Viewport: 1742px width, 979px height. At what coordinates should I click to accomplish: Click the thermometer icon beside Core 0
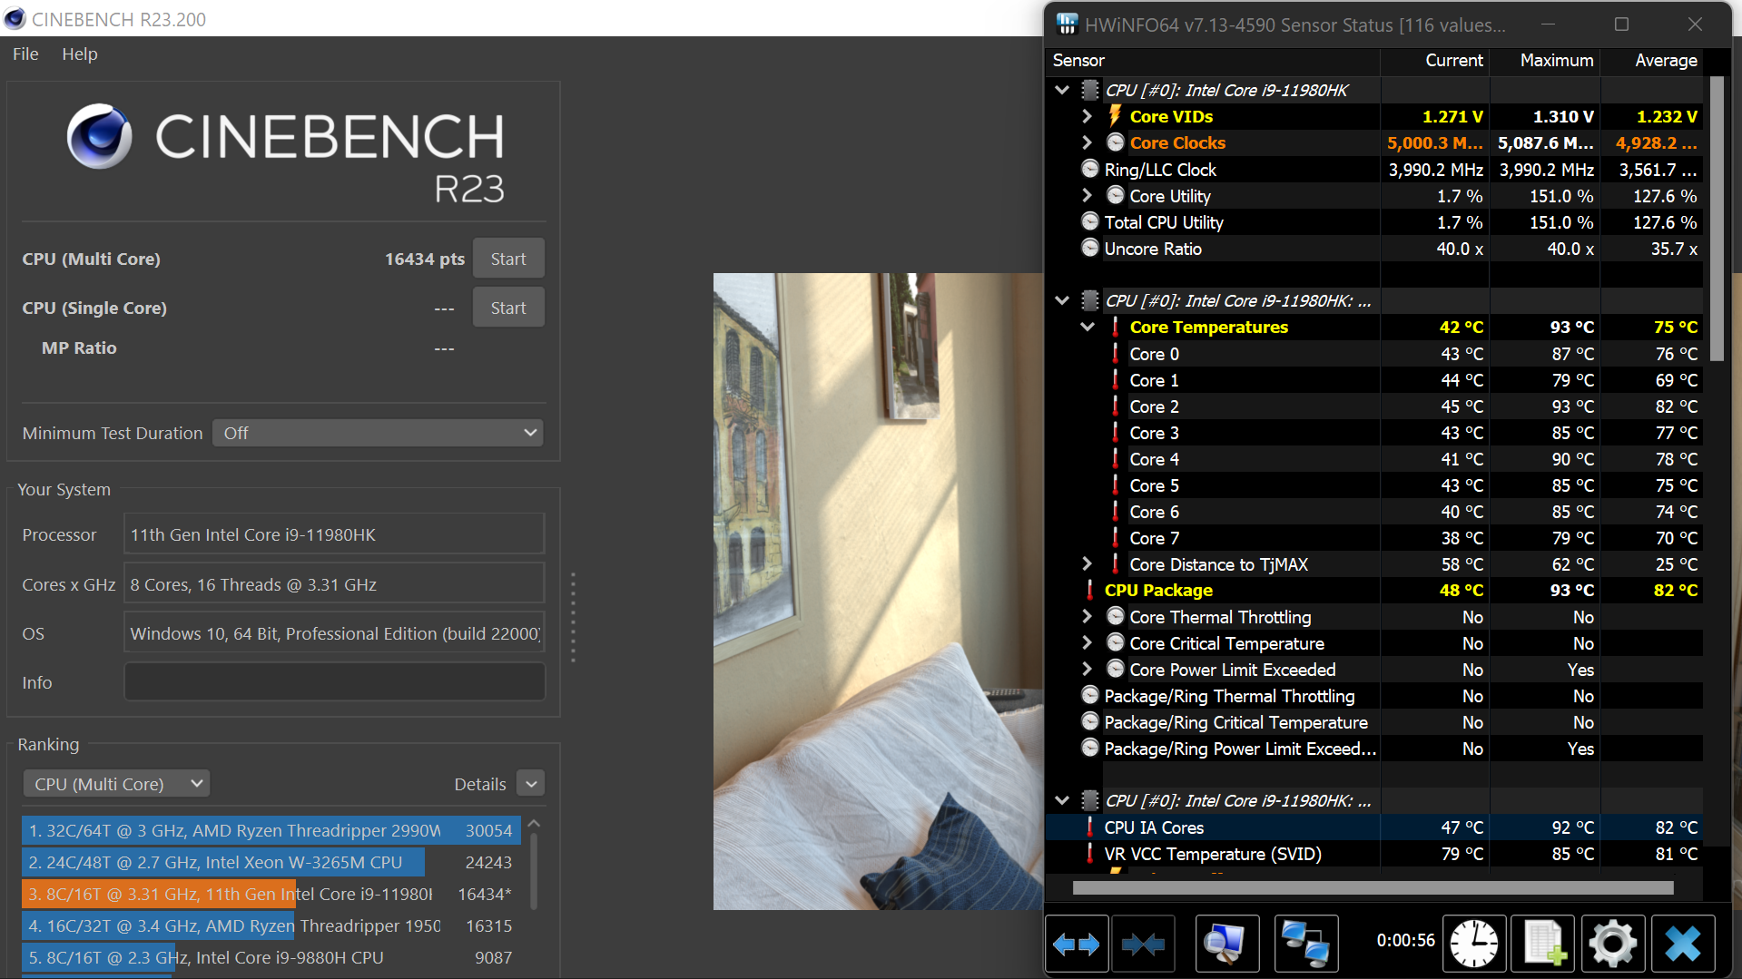pyautogui.click(x=1116, y=353)
